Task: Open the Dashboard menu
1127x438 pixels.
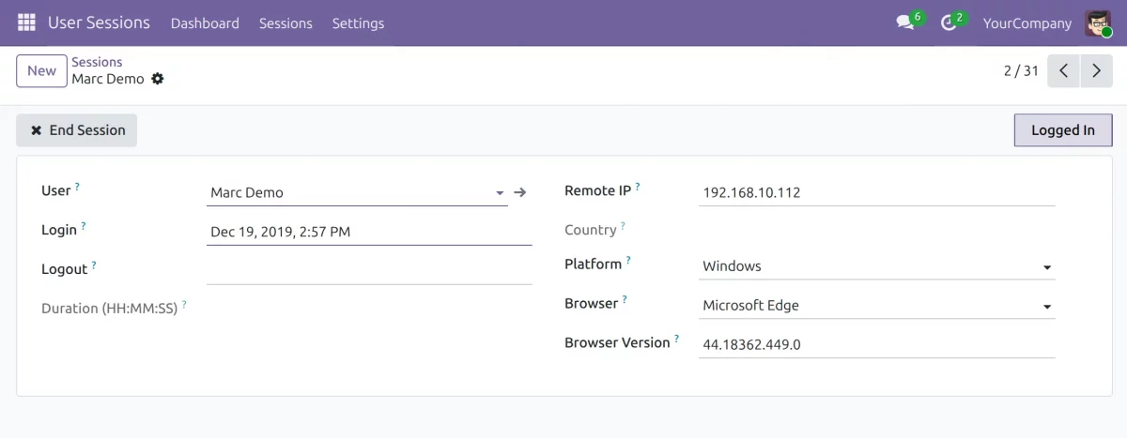Action: pos(205,23)
